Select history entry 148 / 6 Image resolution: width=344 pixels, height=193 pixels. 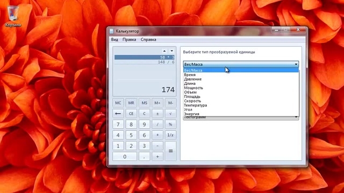click(145, 62)
